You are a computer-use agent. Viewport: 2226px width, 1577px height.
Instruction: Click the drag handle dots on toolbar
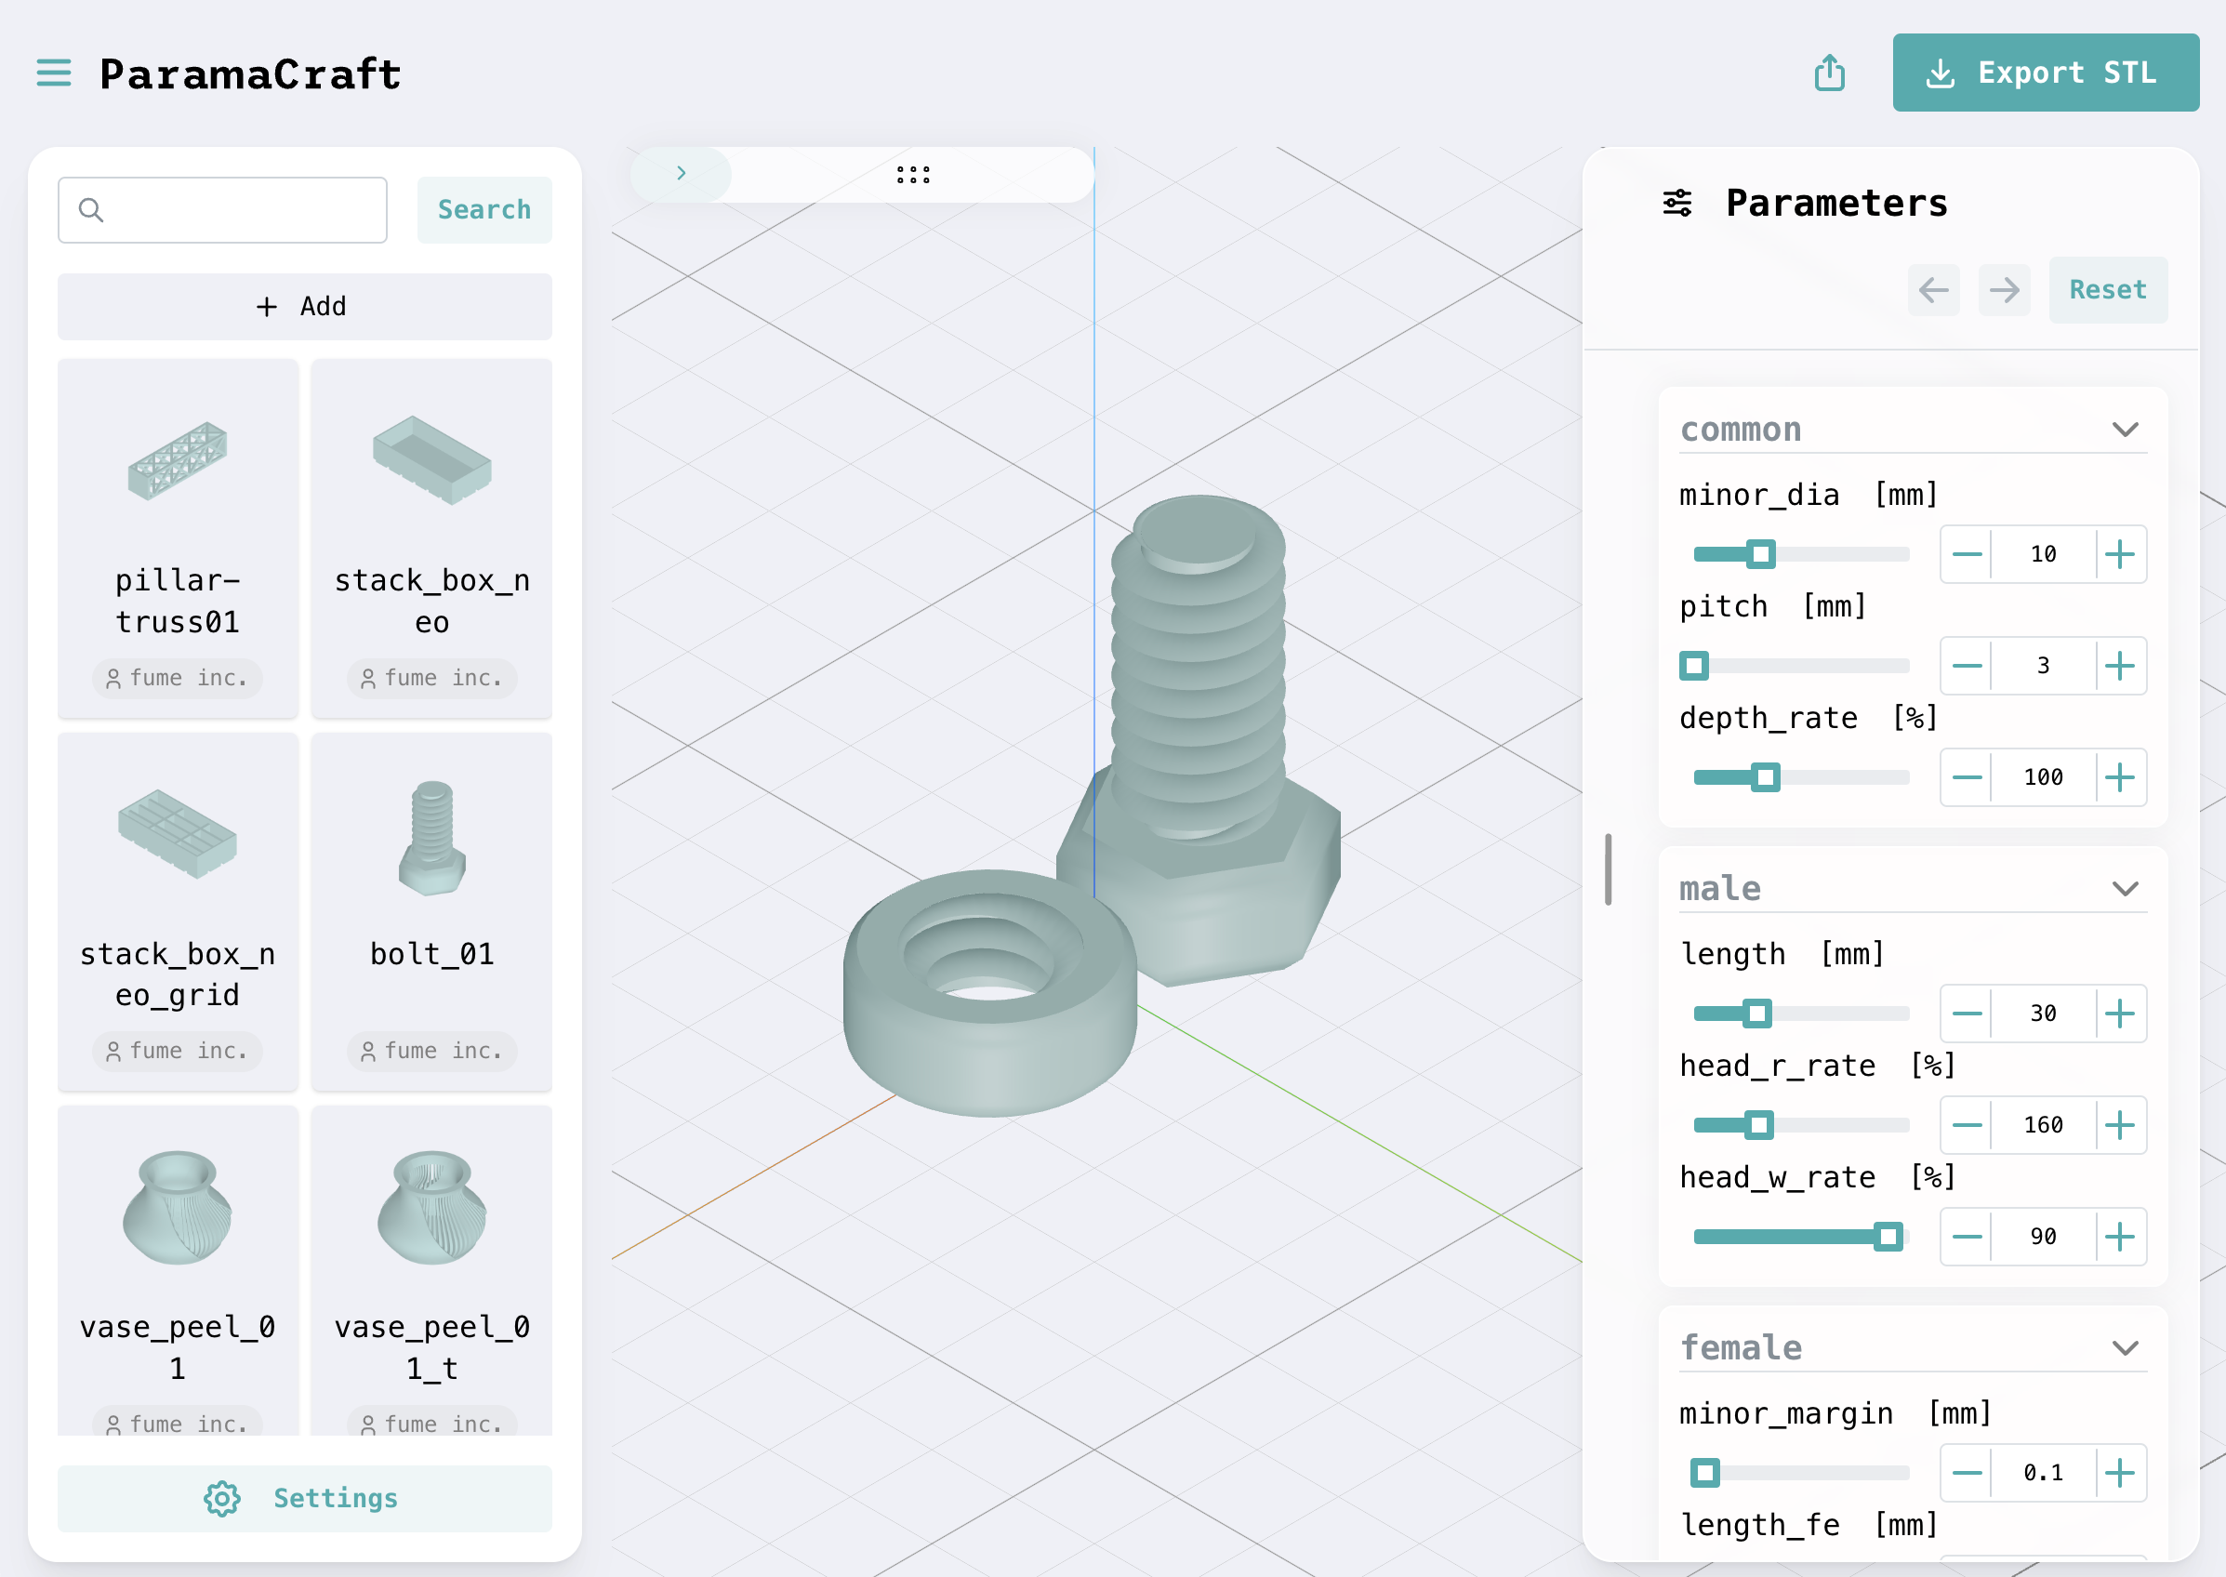click(x=912, y=175)
